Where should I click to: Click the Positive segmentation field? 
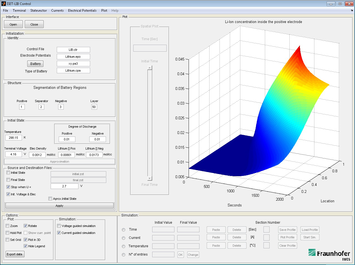click(22, 107)
